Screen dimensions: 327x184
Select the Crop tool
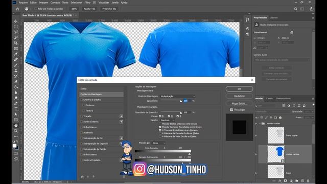16,43
